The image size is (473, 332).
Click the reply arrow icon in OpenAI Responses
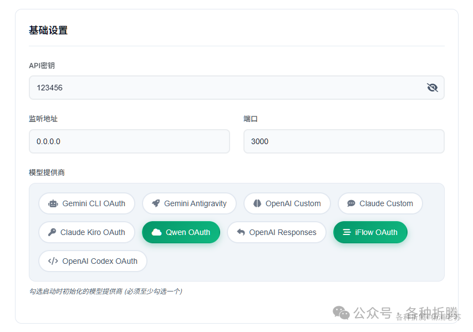coord(241,232)
